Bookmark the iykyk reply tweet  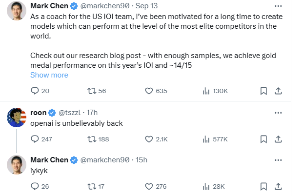pos(263,186)
